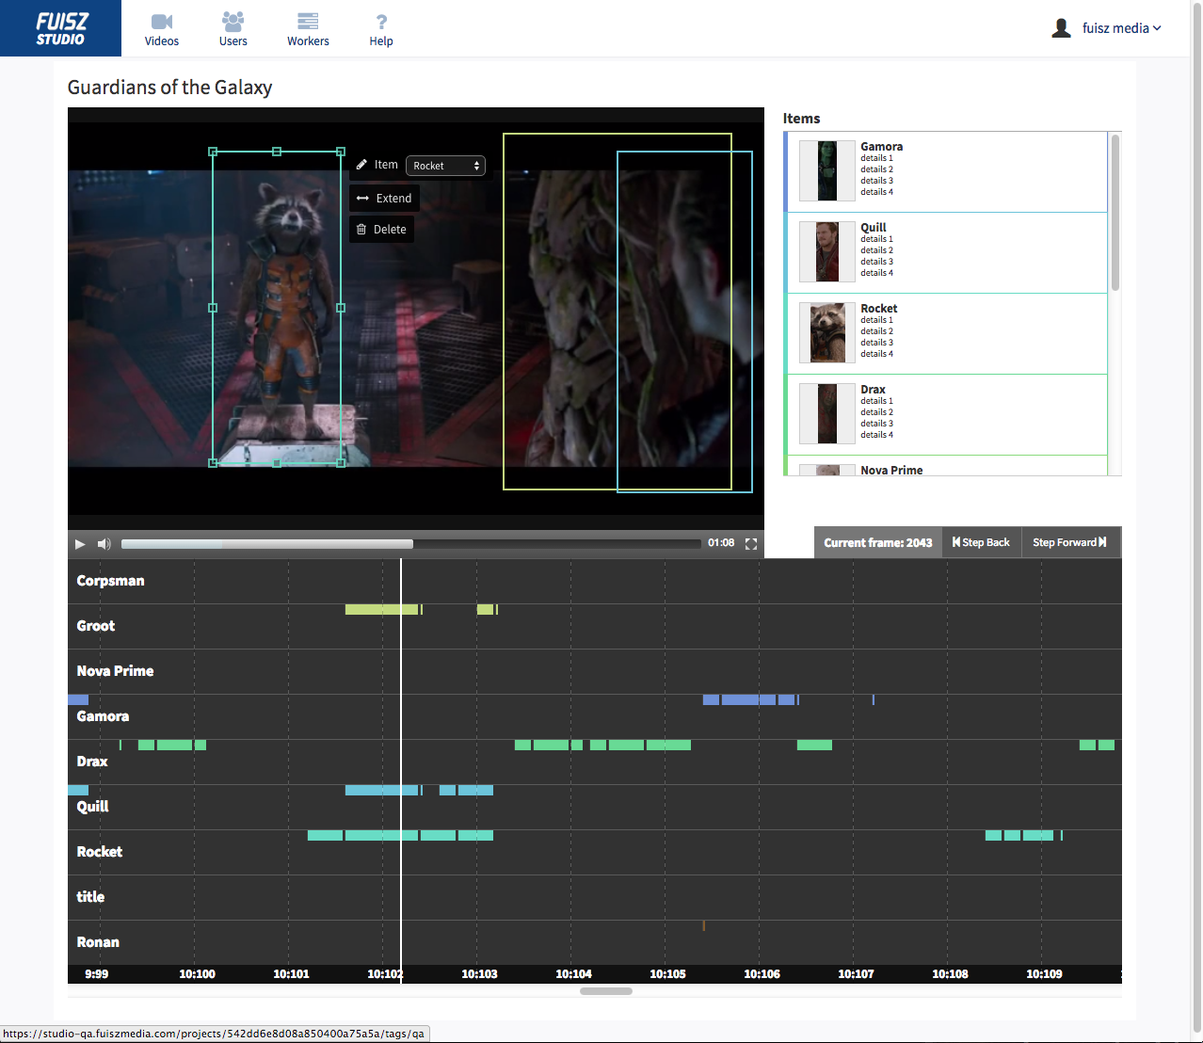Mute the video with speaker icon
The height and width of the screenshot is (1043, 1203).
[x=104, y=544]
